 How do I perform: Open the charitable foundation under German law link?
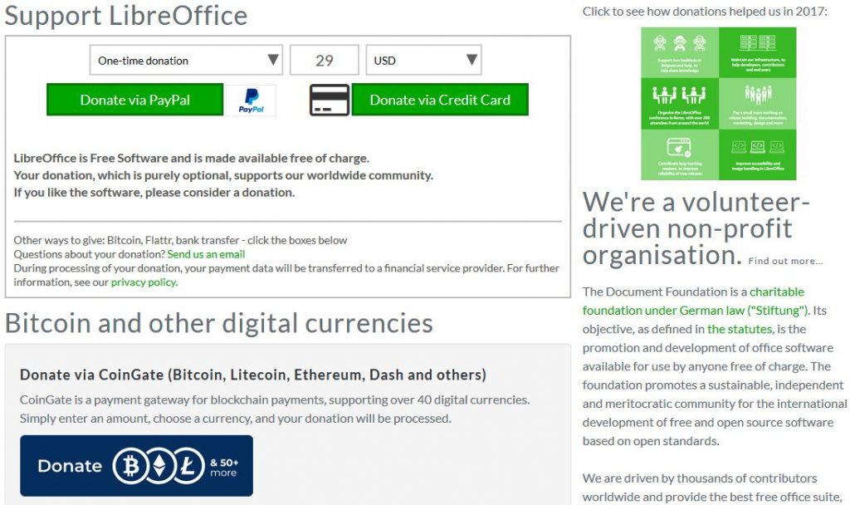pyautogui.click(x=695, y=301)
